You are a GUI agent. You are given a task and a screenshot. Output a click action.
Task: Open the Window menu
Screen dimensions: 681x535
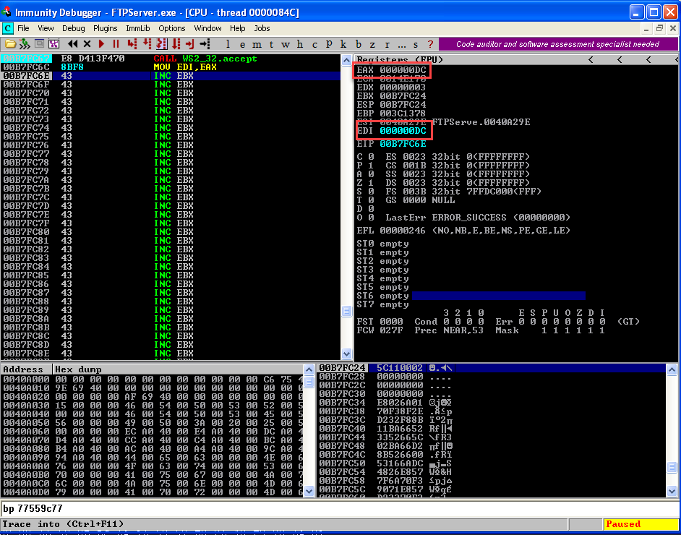tap(207, 29)
